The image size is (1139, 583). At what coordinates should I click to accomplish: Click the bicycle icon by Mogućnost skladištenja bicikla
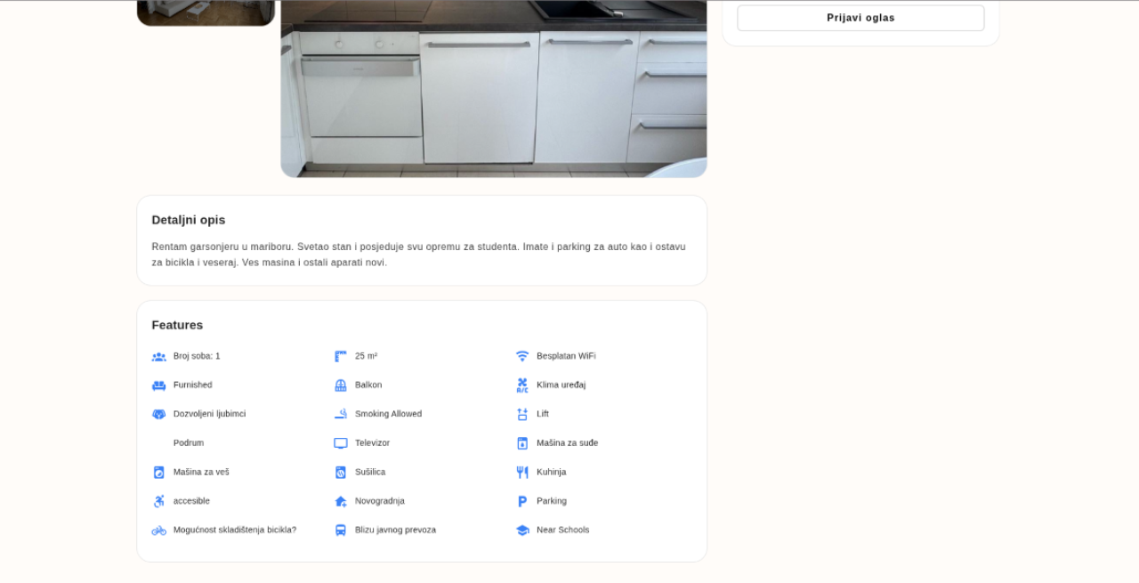click(159, 530)
